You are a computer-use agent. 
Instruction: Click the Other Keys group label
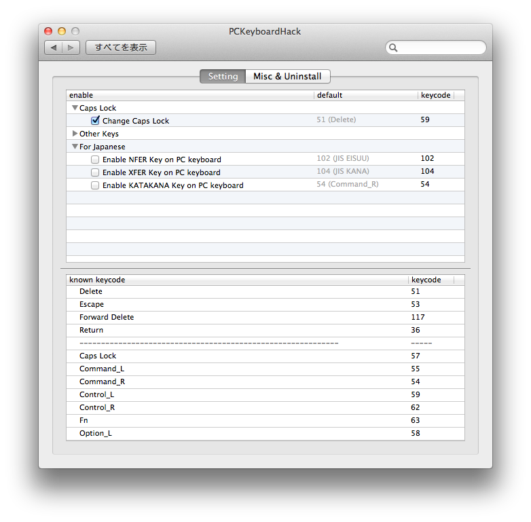click(x=99, y=134)
